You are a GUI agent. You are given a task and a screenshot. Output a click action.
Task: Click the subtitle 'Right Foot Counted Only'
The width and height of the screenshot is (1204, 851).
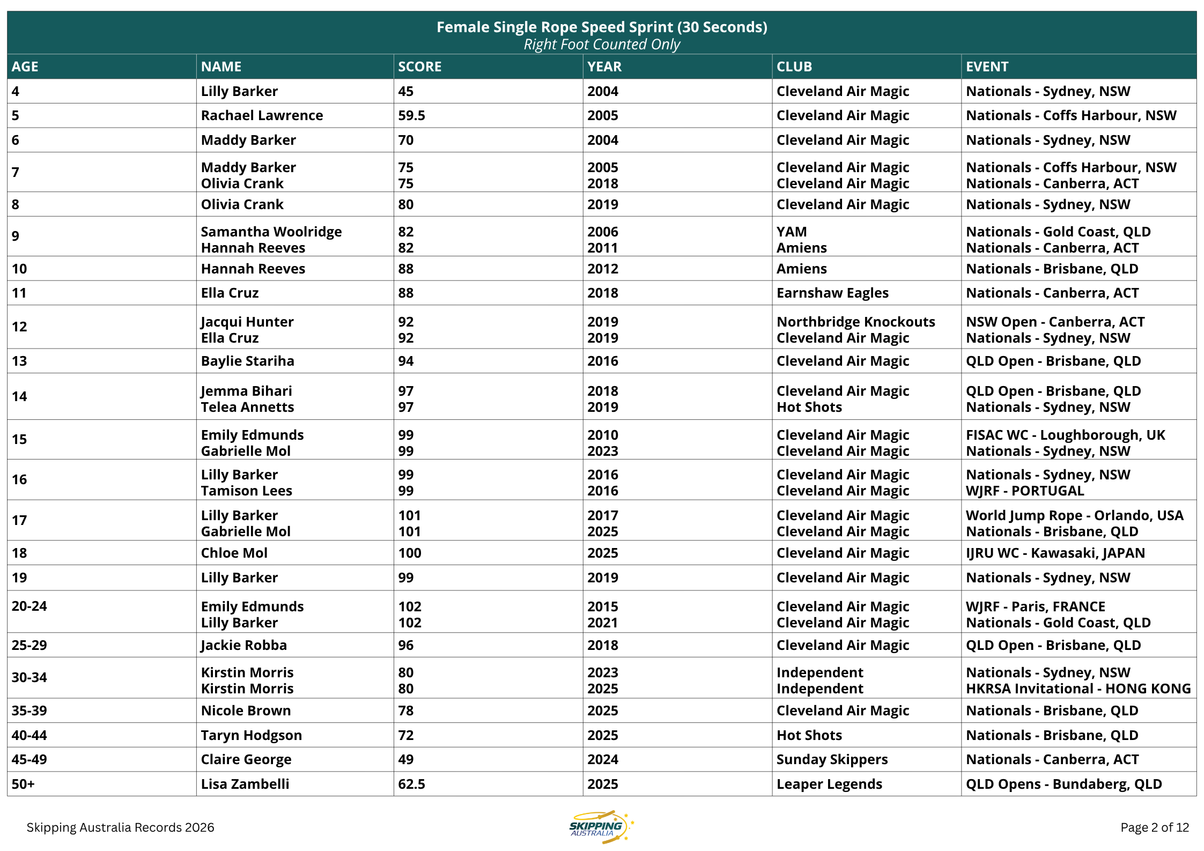click(602, 45)
